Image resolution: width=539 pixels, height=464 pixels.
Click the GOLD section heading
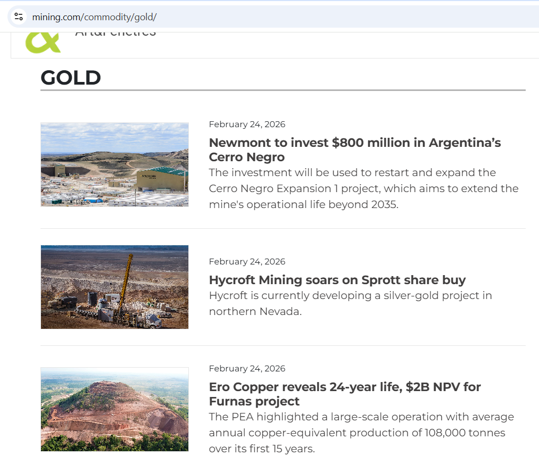point(71,78)
